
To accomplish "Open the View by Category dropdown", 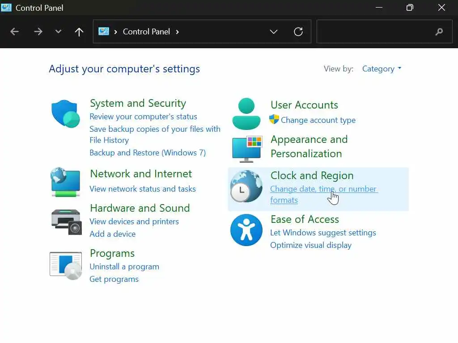I will (382, 69).
